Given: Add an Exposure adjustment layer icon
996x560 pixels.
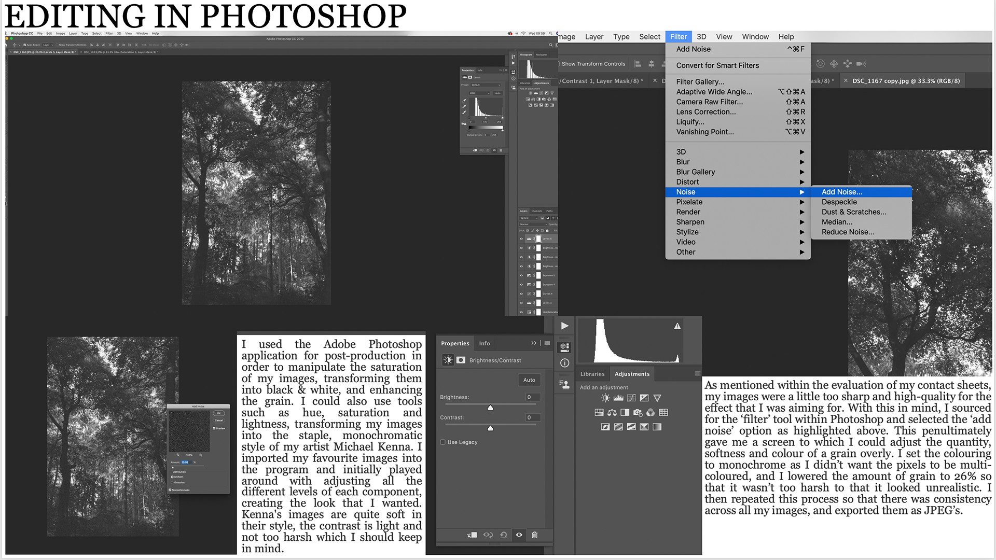Looking at the screenshot, I should (644, 398).
